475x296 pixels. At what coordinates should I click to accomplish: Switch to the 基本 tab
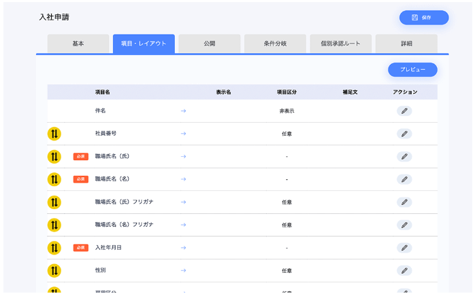[x=78, y=44]
